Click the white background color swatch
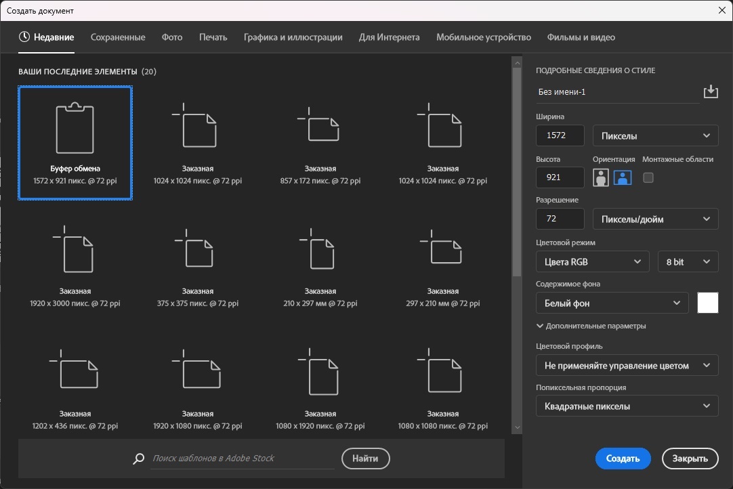 (707, 303)
